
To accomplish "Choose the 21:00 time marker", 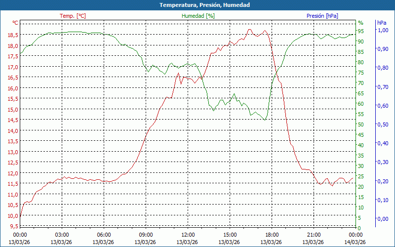I will (x=314, y=235).
